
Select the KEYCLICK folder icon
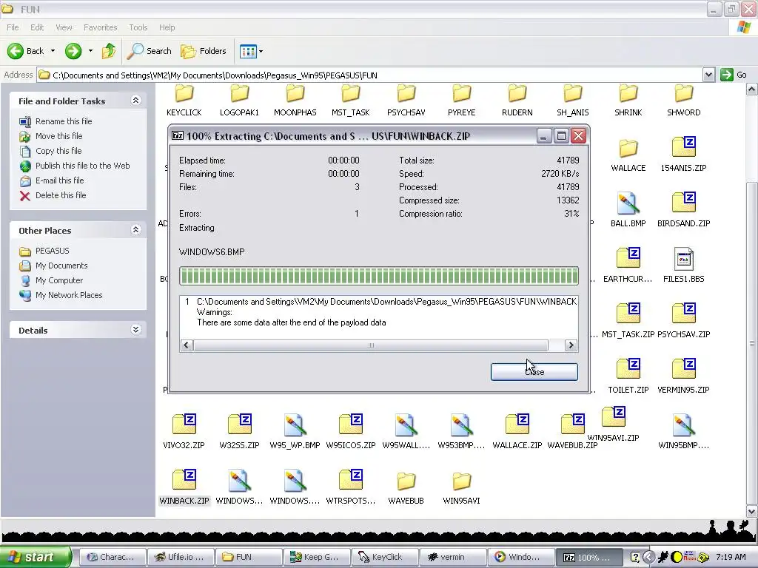(184, 93)
